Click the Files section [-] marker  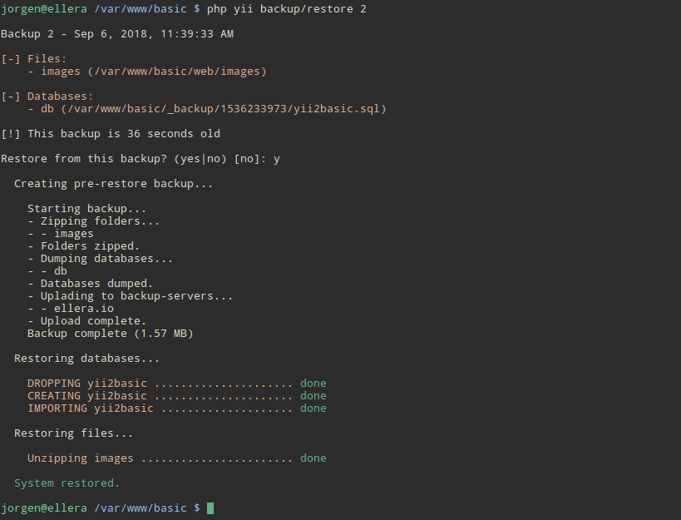(x=11, y=58)
